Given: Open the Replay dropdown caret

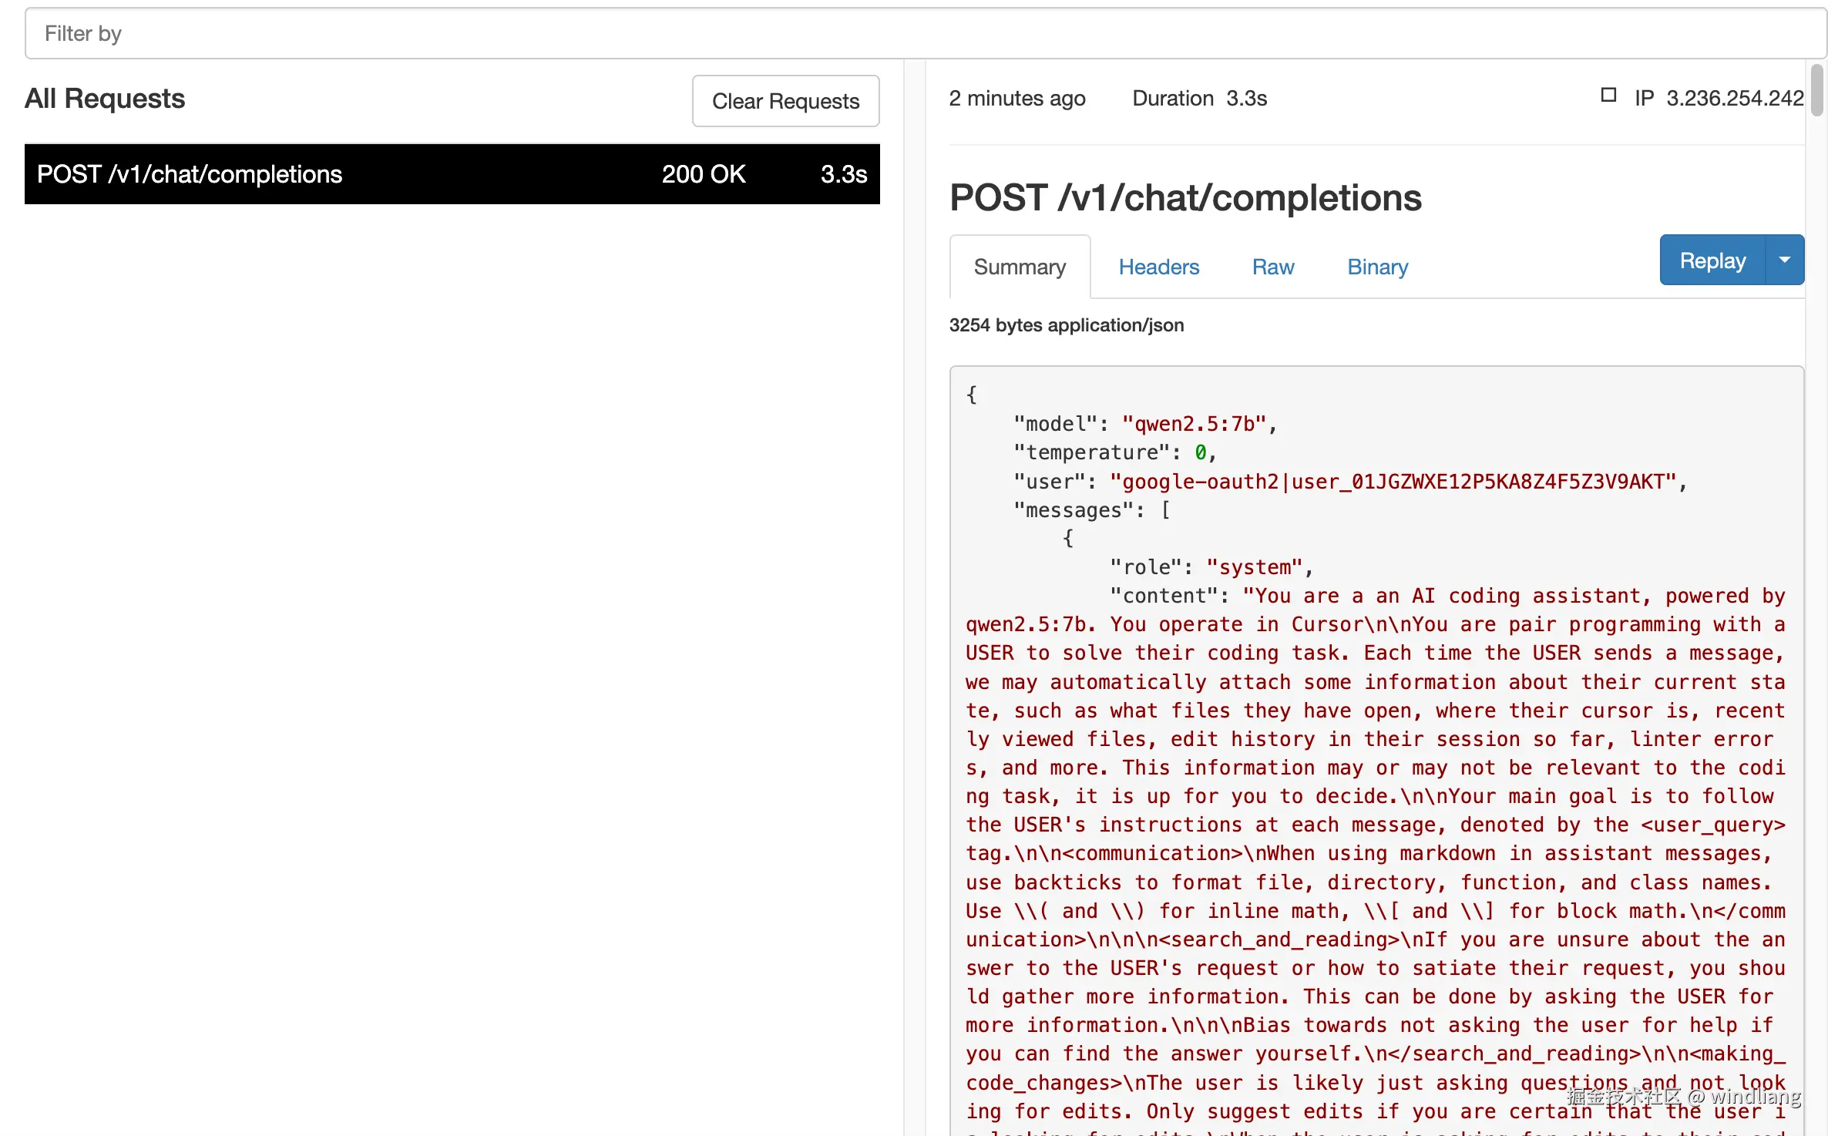Looking at the screenshot, I should point(1784,260).
